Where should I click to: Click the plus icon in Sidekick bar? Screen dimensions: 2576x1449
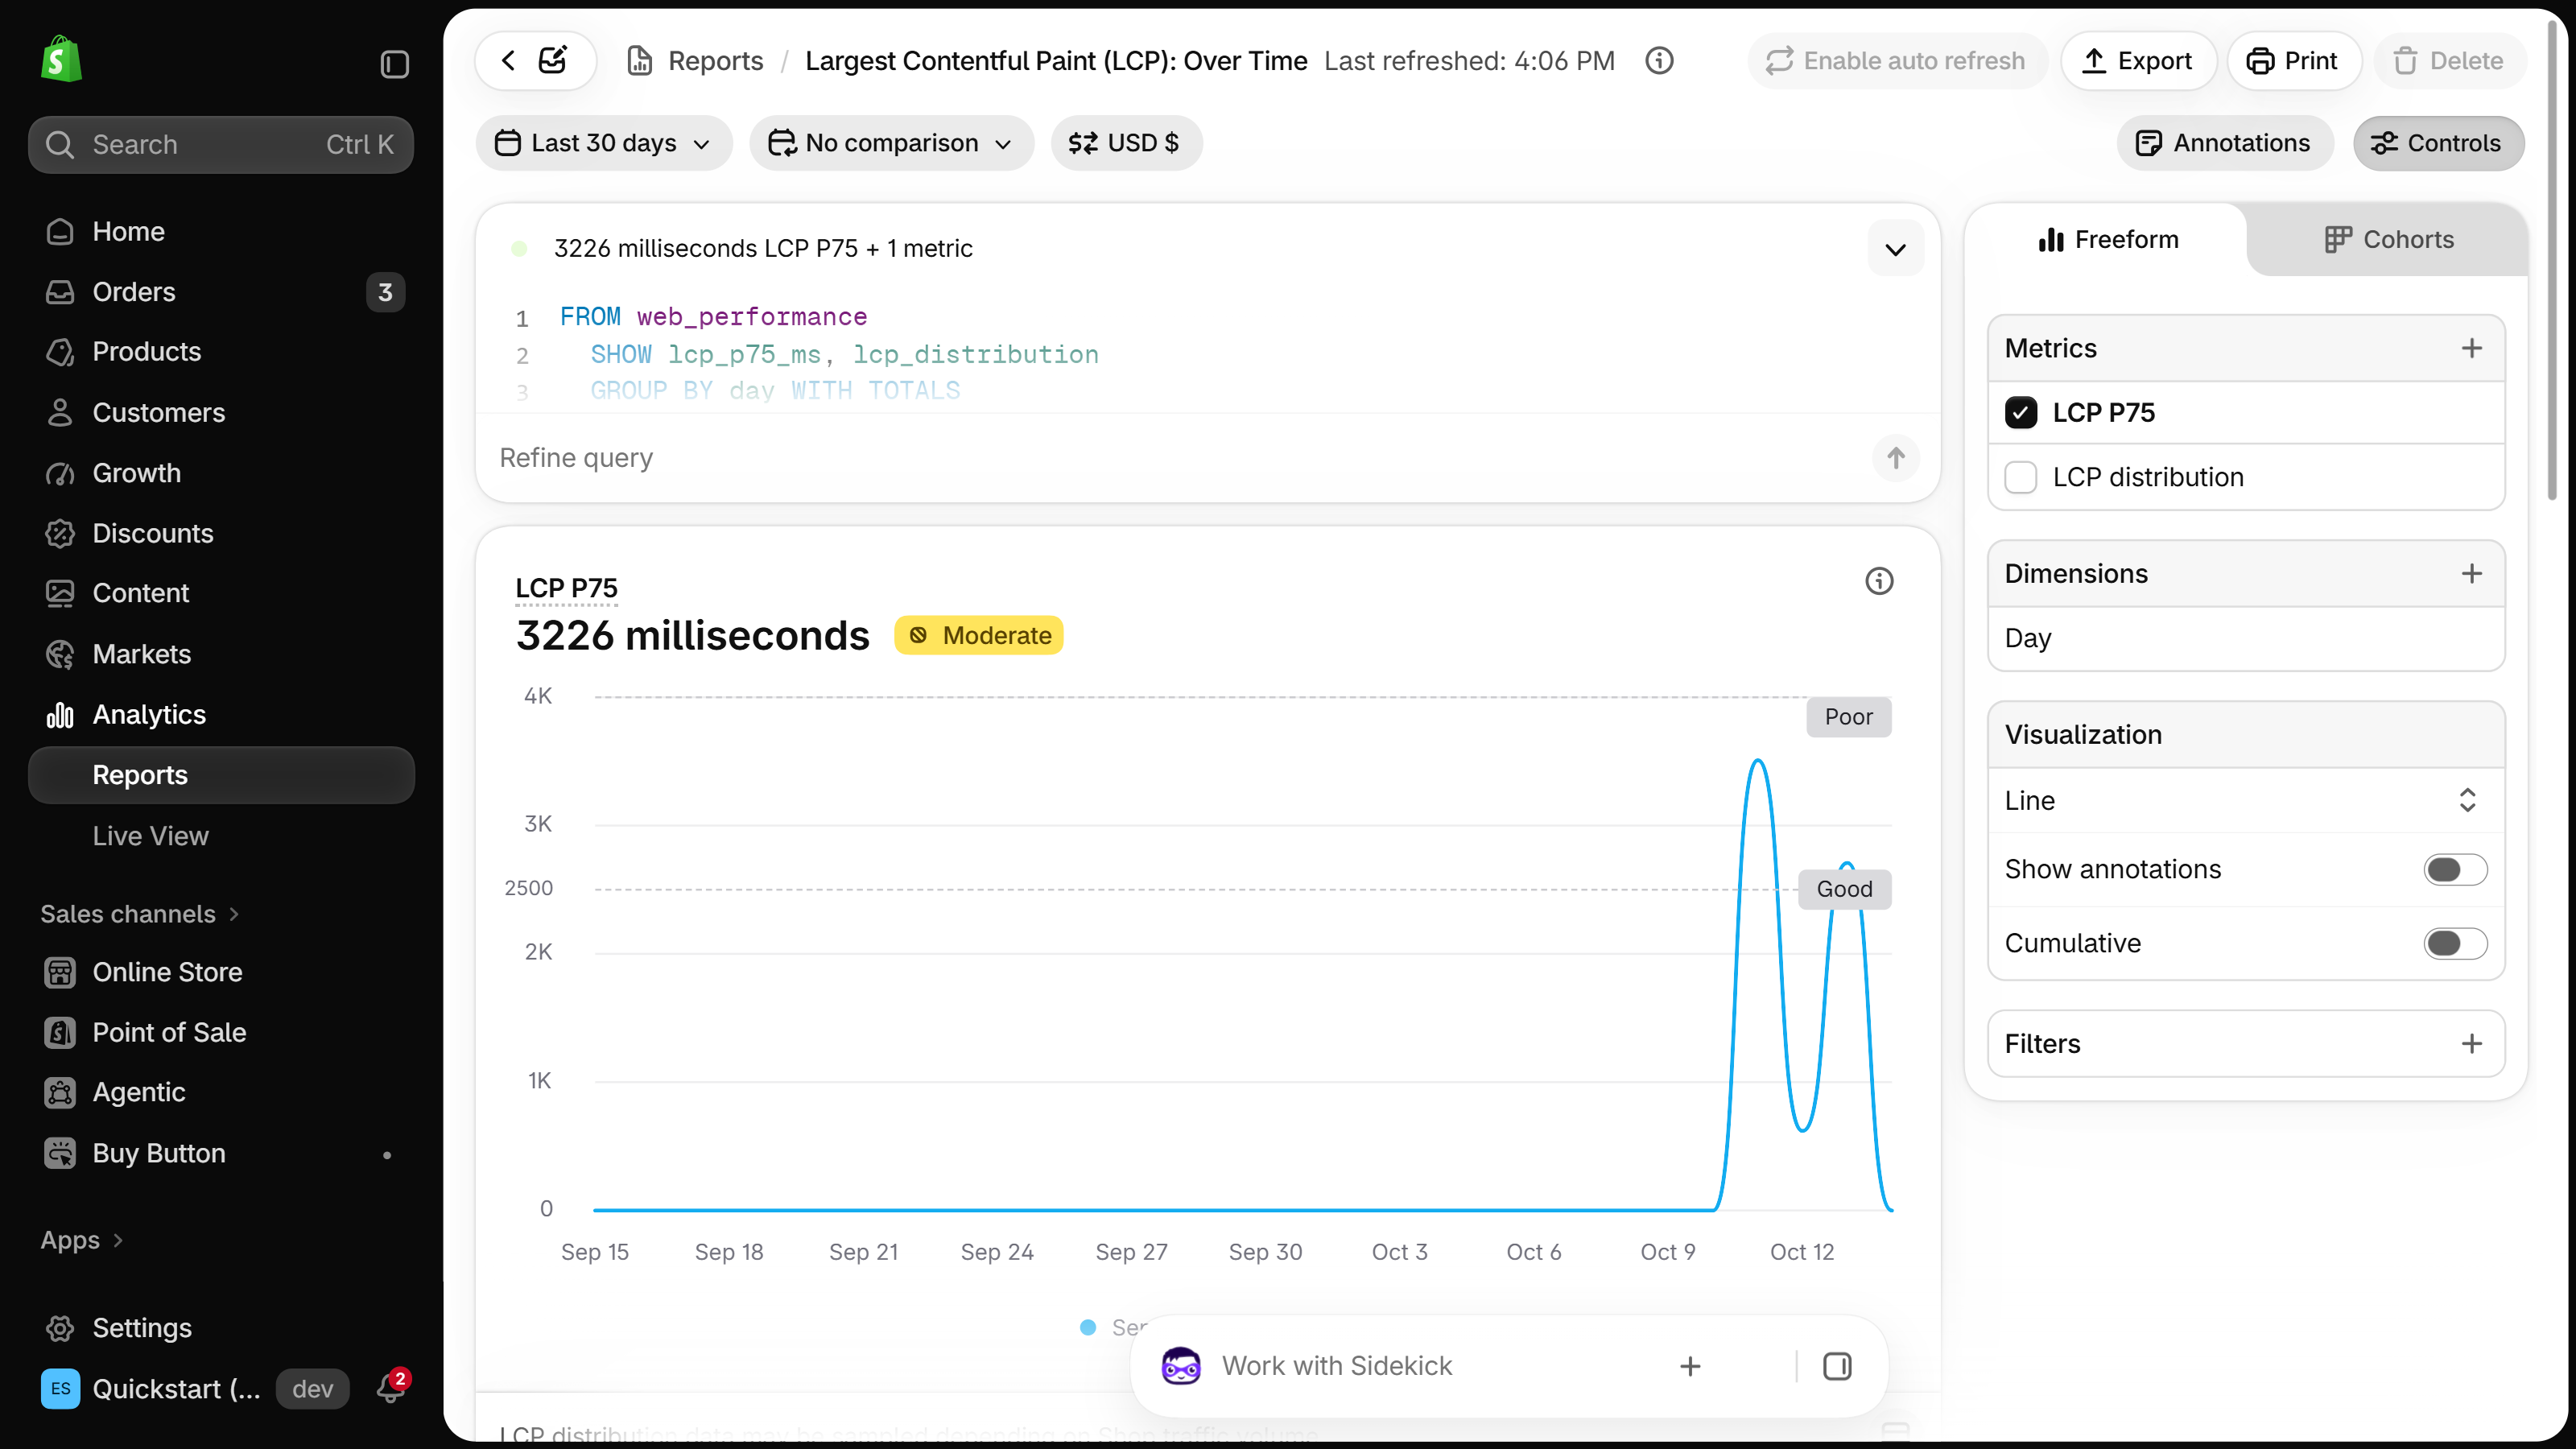pos(1690,1365)
